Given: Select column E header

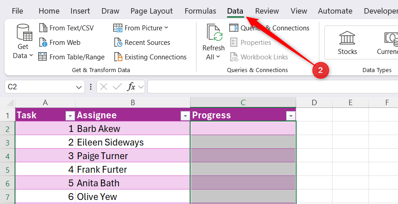Looking at the screenshot, I should (351, 102).
